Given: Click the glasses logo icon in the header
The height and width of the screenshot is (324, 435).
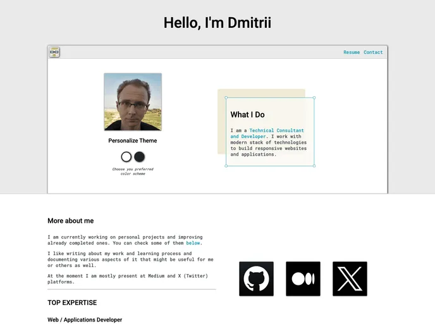Looking at the screenshot, I should pos(54,53).
